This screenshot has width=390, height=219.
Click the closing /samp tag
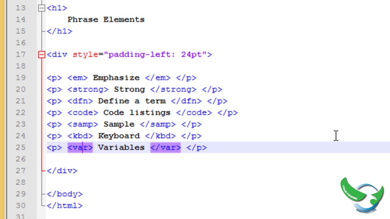(x=158, y=124)
